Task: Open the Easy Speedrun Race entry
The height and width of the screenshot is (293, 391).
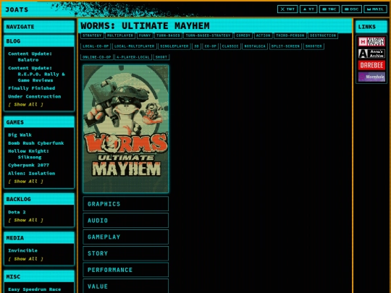Action: pos(35,289)
